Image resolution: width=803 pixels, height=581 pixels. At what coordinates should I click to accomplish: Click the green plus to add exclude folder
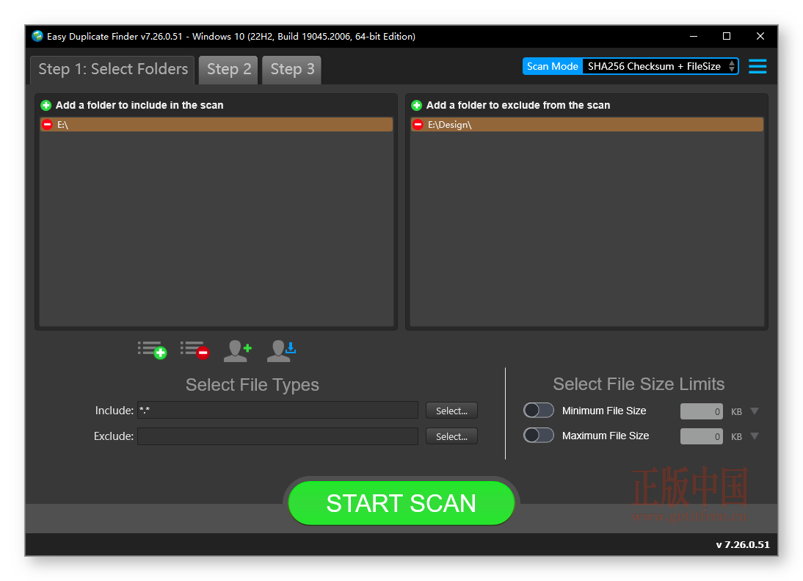point(417,106)
